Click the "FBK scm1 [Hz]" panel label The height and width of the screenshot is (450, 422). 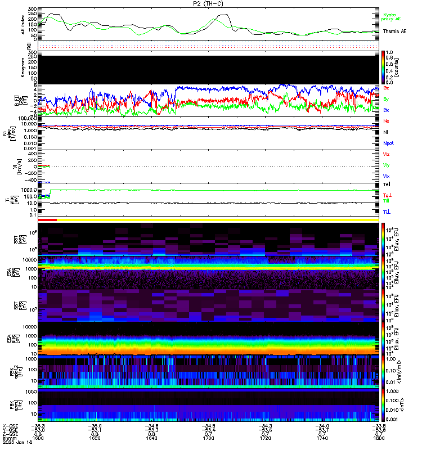coord(16,405)
